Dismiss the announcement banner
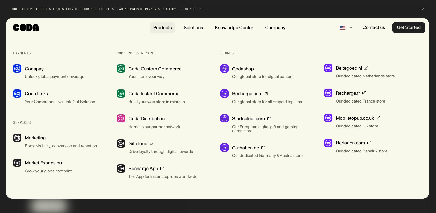Image resolution: width=436 pixels, height=213 pixels. [x=423, y=9]
